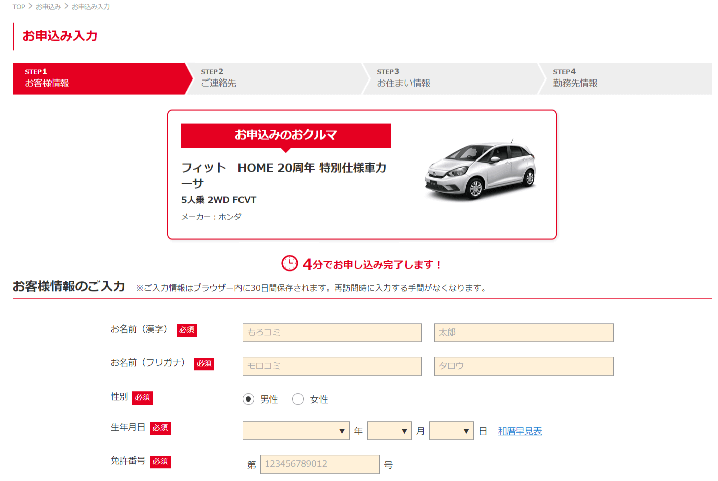Viewport: 718px width, 481px height.
Task: Click the メーカー：ホンダ text
Action: (211, 217)
